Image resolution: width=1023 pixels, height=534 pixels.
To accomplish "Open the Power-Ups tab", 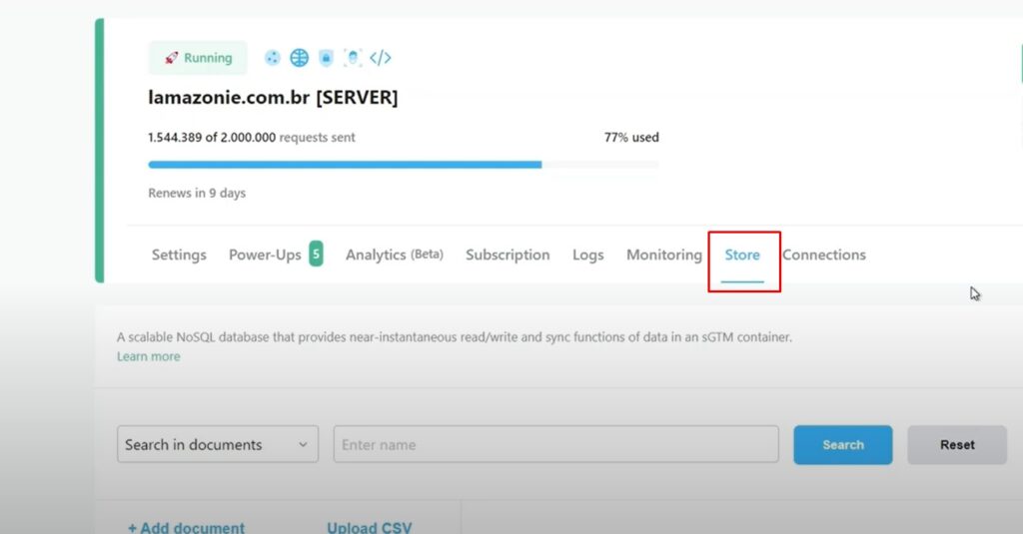I will click(265, 255).
